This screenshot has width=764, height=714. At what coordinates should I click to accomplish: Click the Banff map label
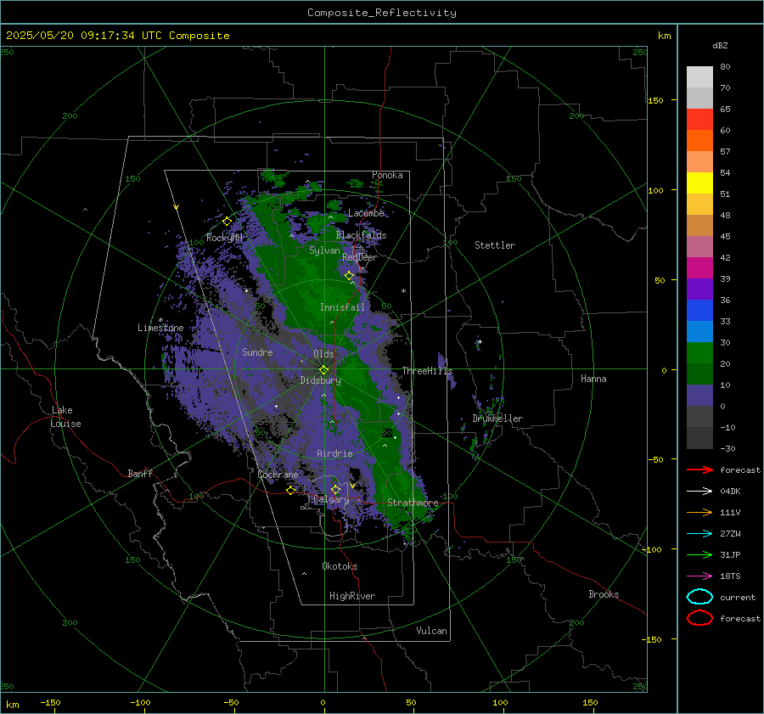point(140,473)
